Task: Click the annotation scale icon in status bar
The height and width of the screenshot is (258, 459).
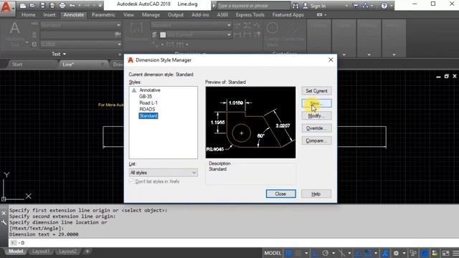Action: coord(385,253)
